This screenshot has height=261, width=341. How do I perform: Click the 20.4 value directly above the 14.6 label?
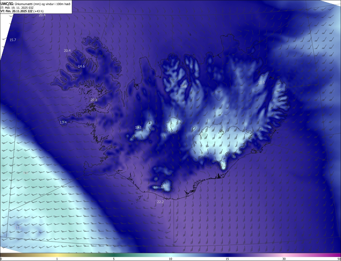coord(67,51)
